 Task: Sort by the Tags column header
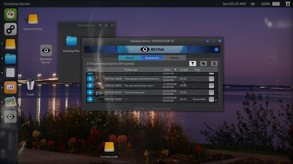tap(197, 70)
